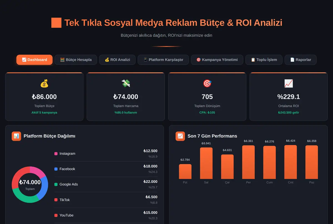This screenshot has height=224, width=333.
Task: Click the TikTok red color swatch
Action: [56, 200]
